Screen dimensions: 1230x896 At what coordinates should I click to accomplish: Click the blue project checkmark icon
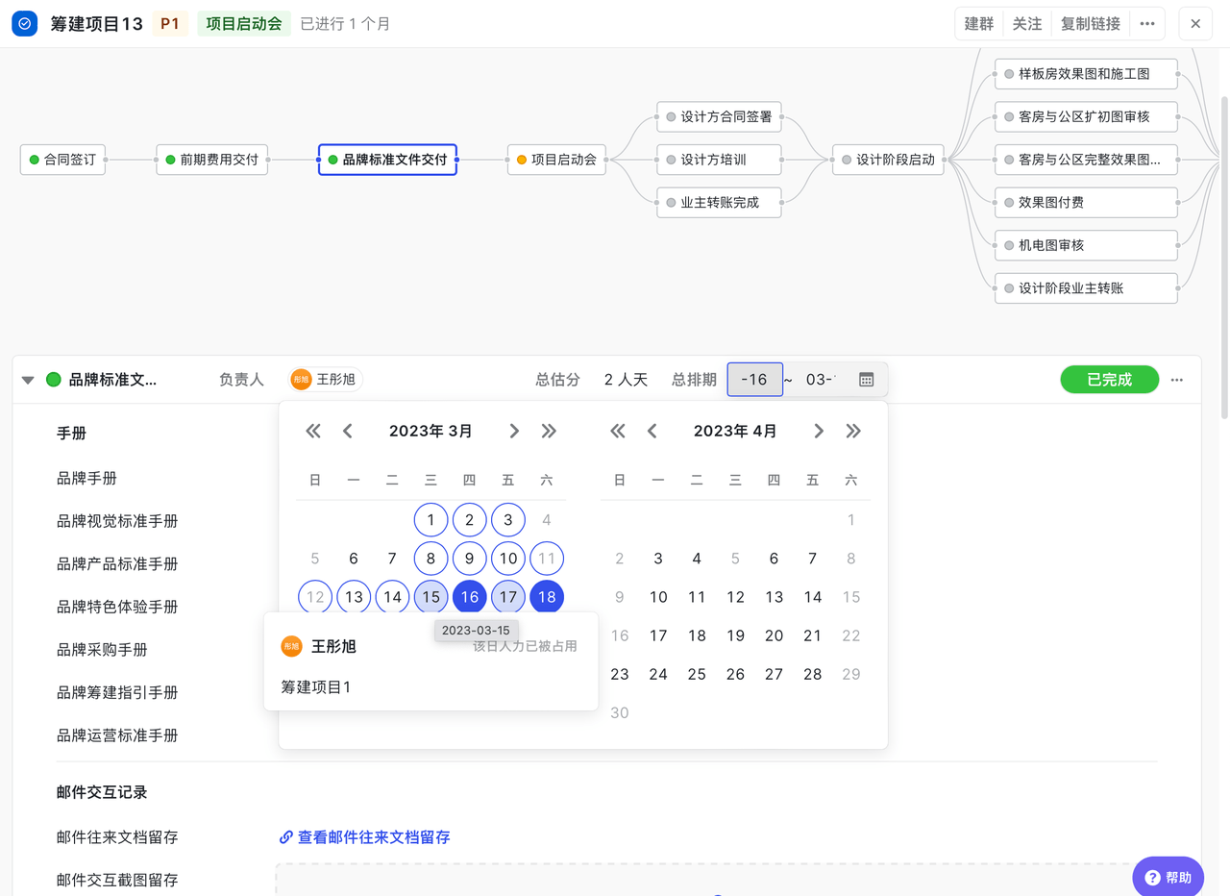click(25, 23)
